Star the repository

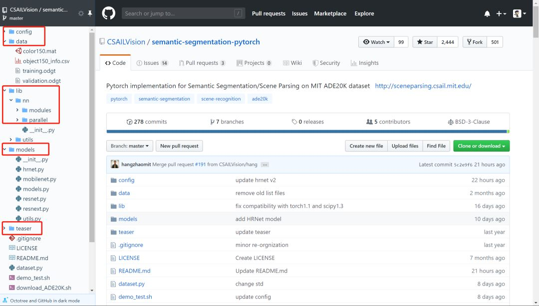tap(425, 42)
